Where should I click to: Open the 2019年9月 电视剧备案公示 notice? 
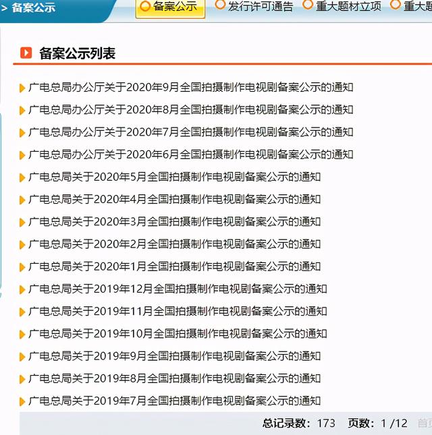click(175, 356)
